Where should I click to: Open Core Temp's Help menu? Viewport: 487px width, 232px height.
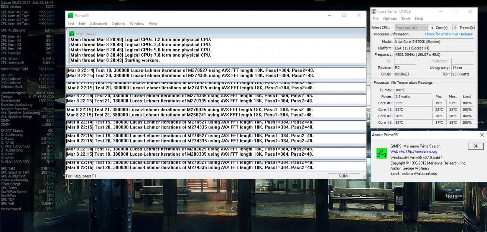(x=419, y=19)
